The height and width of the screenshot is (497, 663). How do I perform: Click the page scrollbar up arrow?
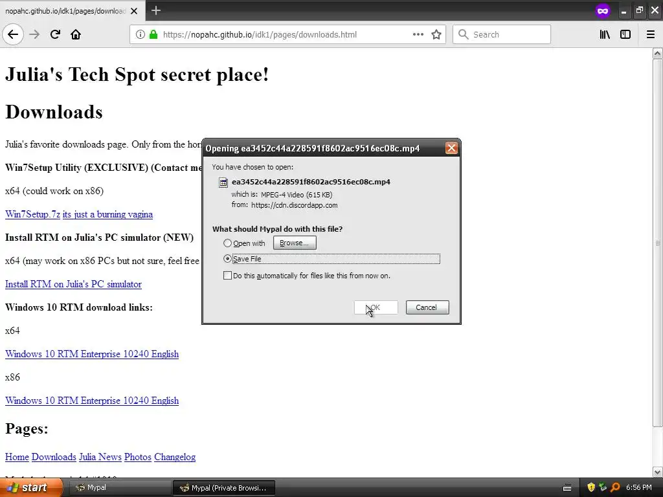pos(657,53)
